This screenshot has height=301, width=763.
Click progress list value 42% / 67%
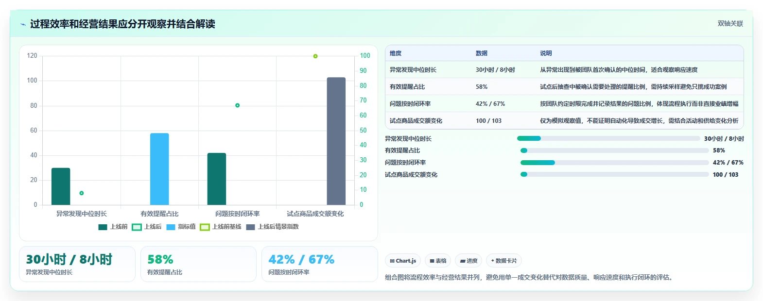[728, 163]
